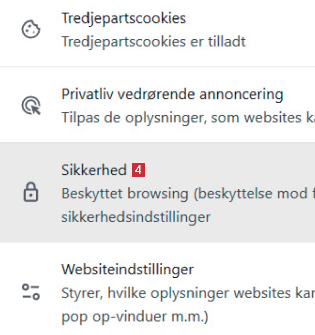The height and width of the screenshot is (335, 315).
Task: Click the ad privacy cursor-target icon
Action: (31, 106)
